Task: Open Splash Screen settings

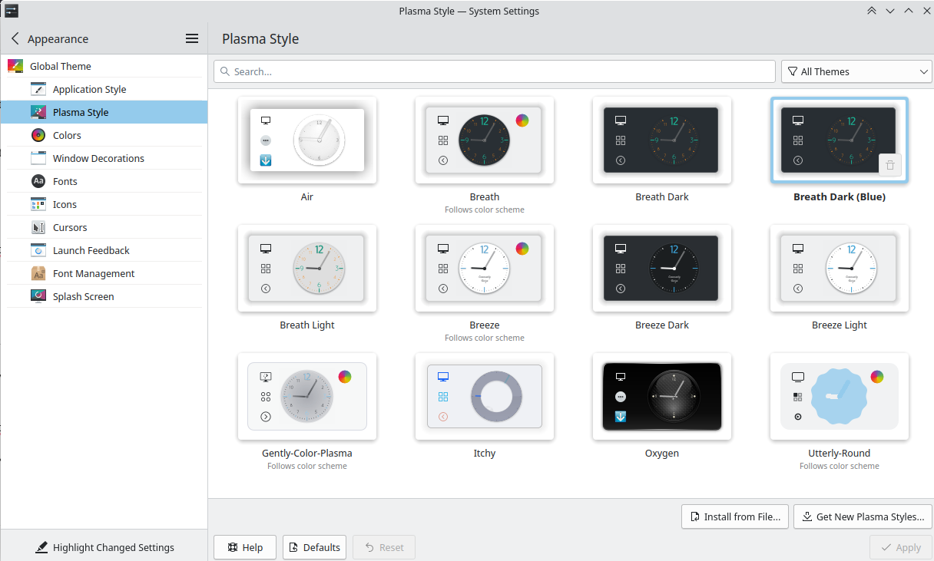Action: point(104,296)
